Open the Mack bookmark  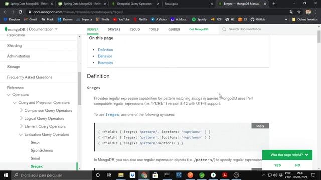48,19
